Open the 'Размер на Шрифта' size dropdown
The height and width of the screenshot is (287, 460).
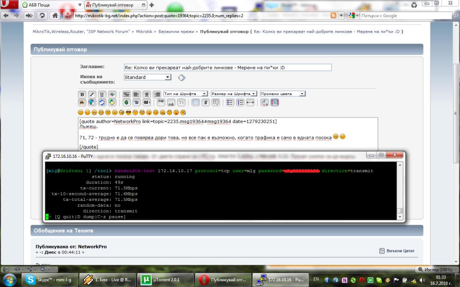point(234,94)
